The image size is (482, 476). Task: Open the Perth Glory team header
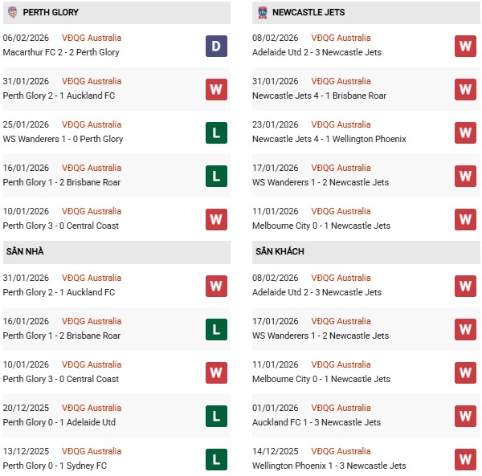click(51, 13)
